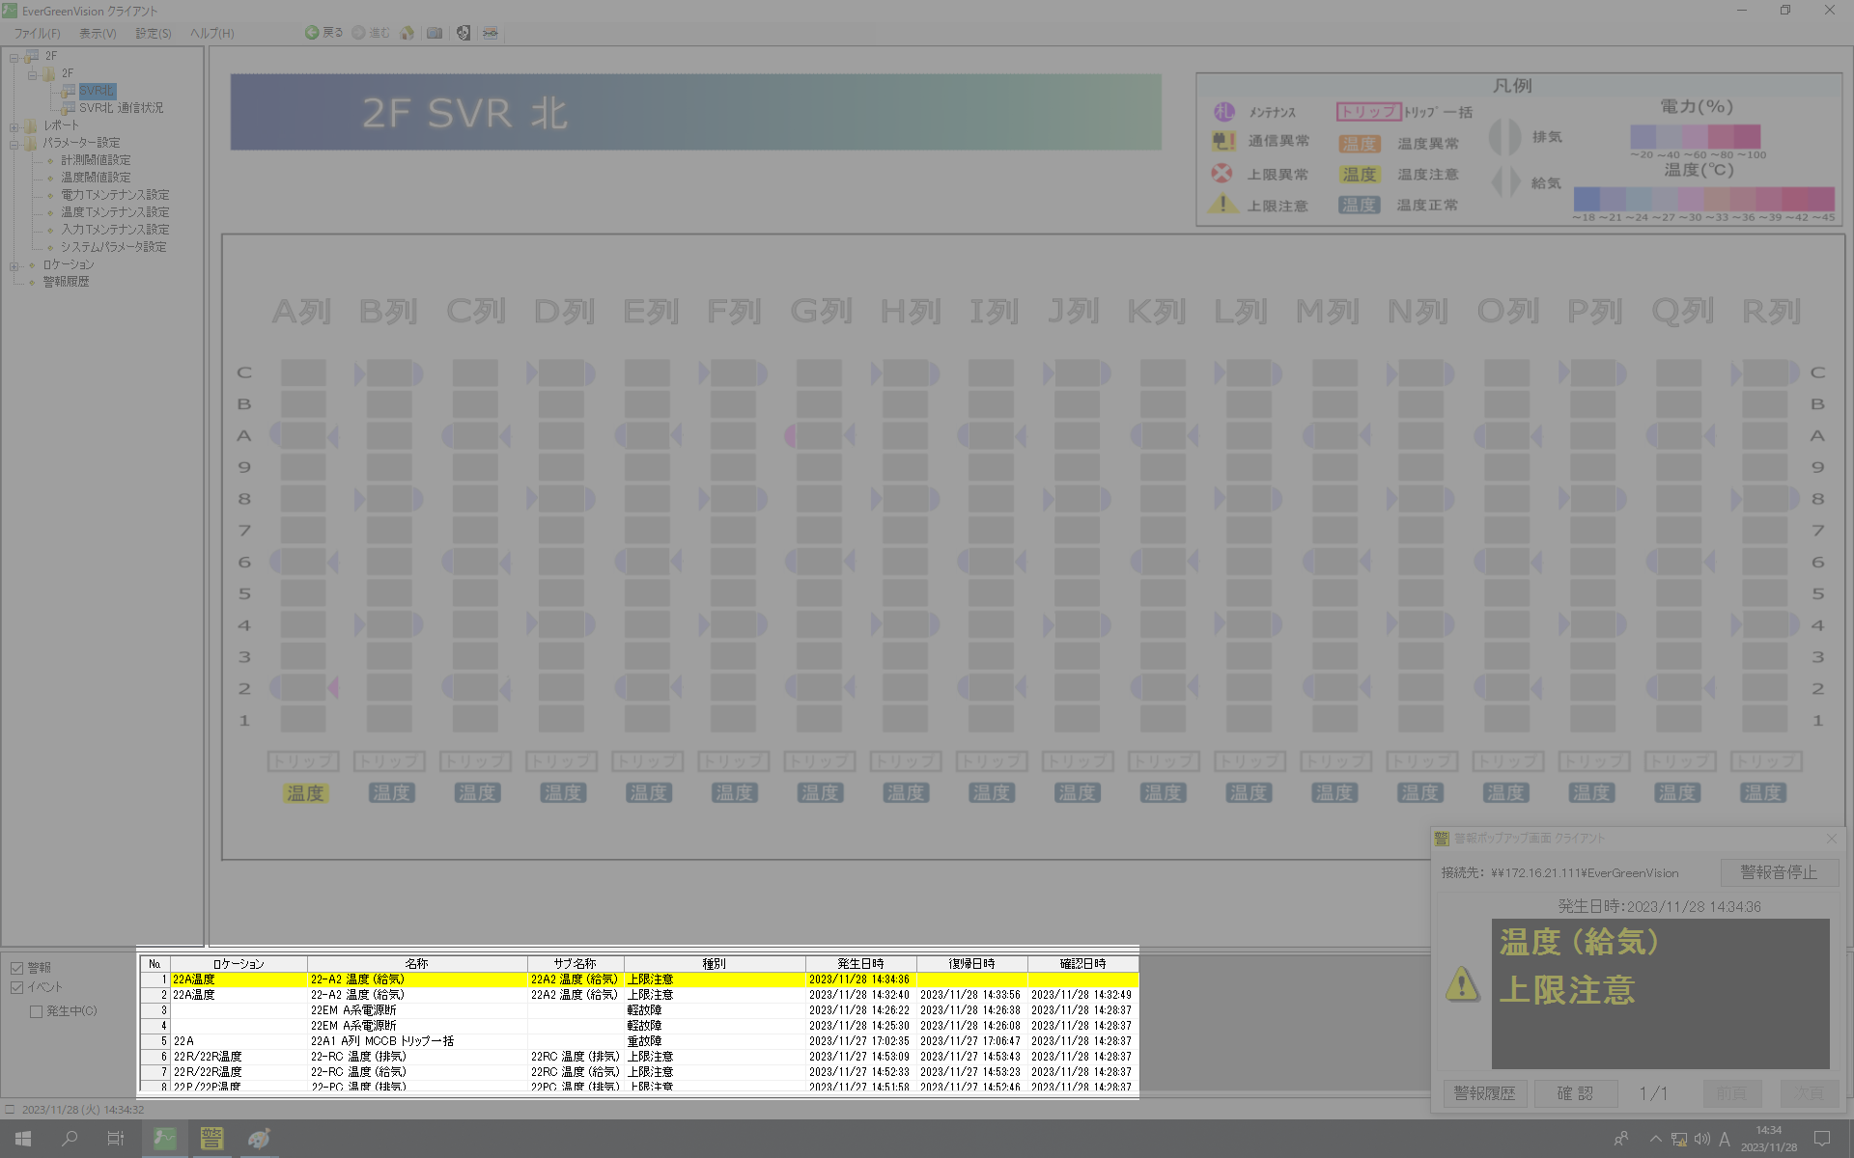Open the volume control in system tray
Image resolution: width=1854 pixels, height=1158 pixels.
click(x=1701, y=1139)
